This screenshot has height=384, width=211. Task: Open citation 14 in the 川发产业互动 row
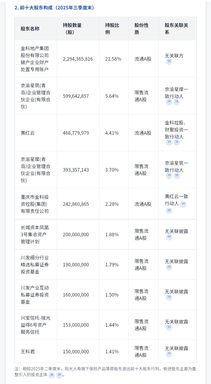point(169,297)
